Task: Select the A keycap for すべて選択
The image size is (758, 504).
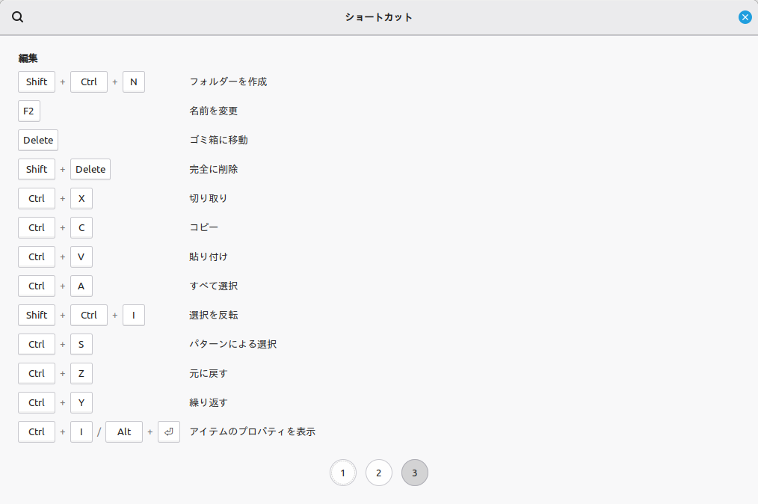Action: click(x=81, y=286)
